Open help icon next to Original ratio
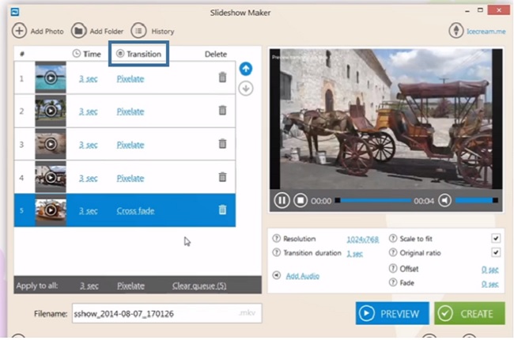 [393, 252]
